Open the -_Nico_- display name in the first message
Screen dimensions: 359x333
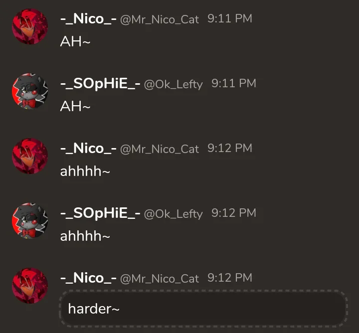tap(88, 19)
